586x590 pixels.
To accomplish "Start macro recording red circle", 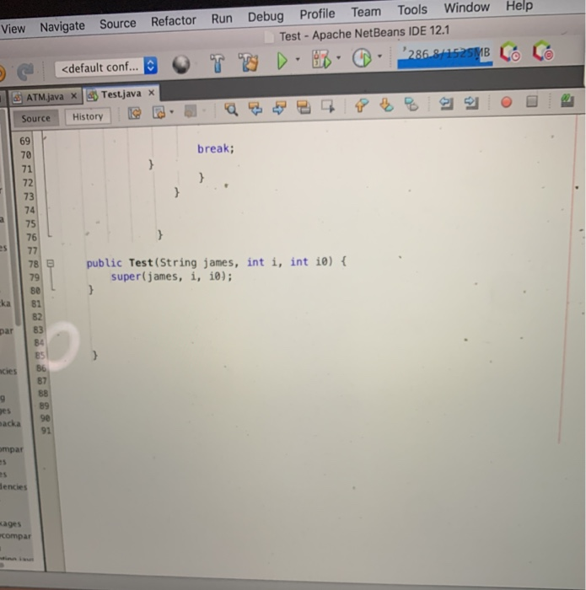I will tap(506, 102).
